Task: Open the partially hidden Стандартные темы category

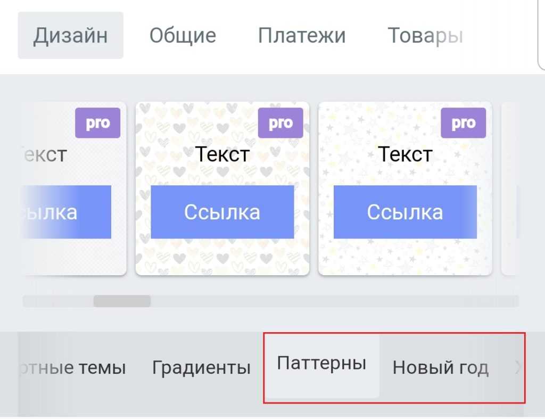Action: pos(73,368)
